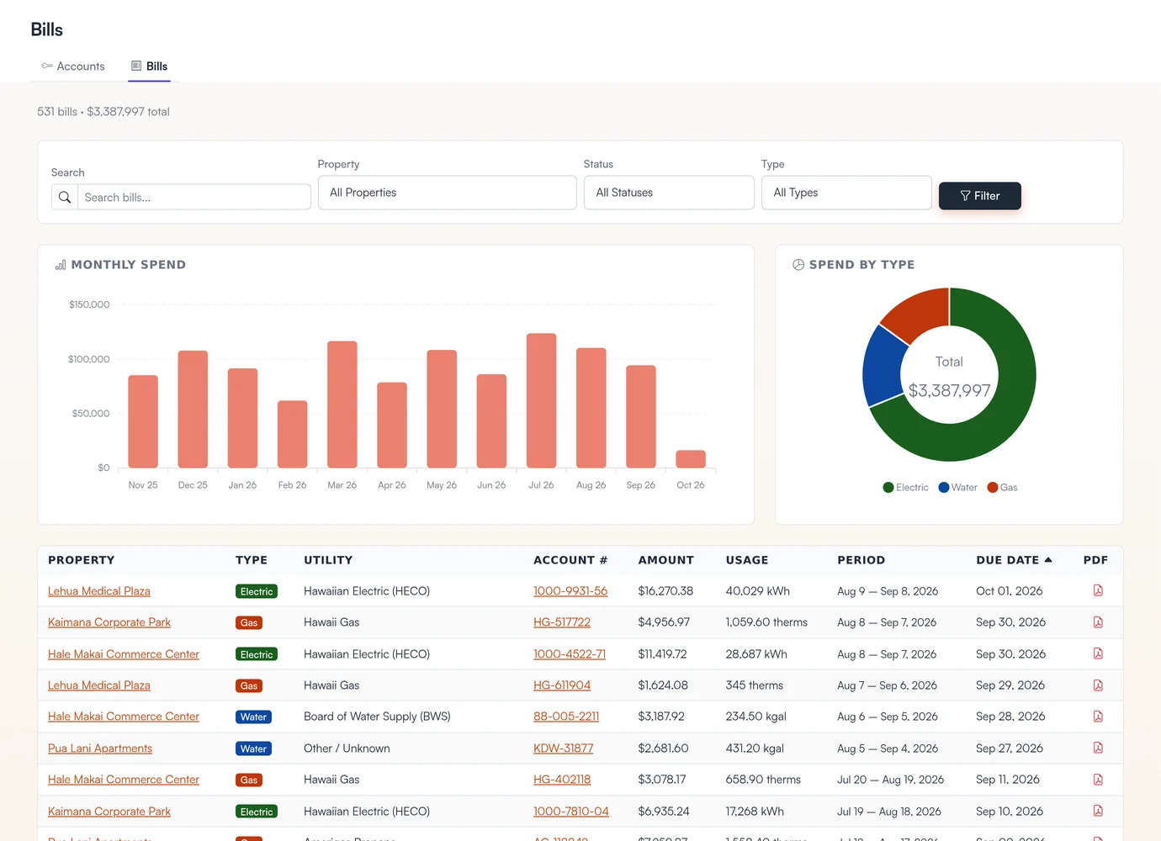Image resolution: width=1161 pixels, height=841 pixels.
Task: Sort table by Property column header
Action: click(x=82, y=560)
